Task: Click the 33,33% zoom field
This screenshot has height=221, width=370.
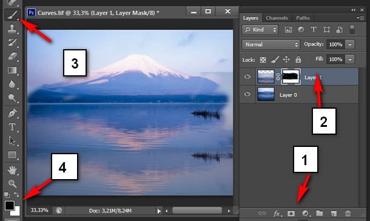Action: [39, 210]
